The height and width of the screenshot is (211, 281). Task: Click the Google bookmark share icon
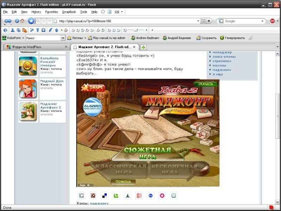coord(81,196)
